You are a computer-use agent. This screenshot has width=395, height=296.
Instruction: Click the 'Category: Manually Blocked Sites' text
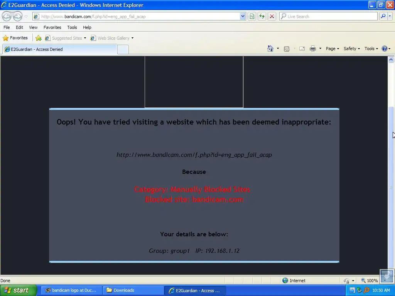(192, 189)
